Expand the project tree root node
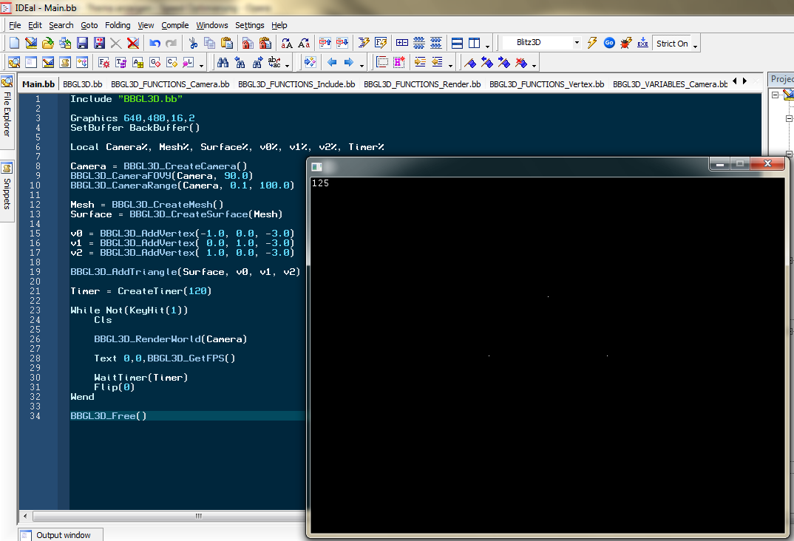This screenshot has width=794, height=541. [x=776, y=95]
